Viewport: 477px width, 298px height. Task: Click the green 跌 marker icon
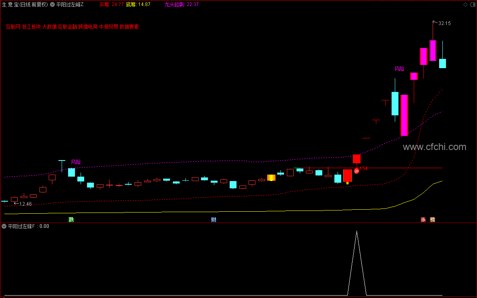pos(71,219)
